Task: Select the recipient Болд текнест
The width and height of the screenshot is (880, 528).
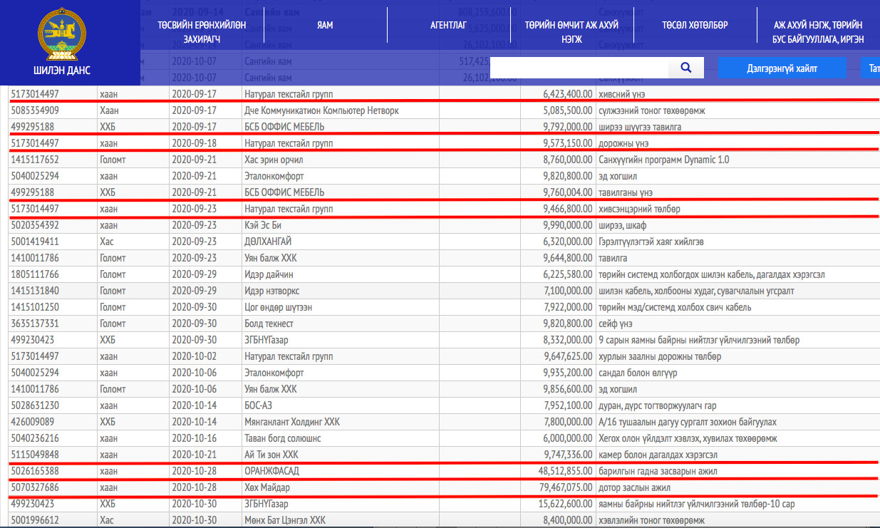Action: click(x=269, y=323)
